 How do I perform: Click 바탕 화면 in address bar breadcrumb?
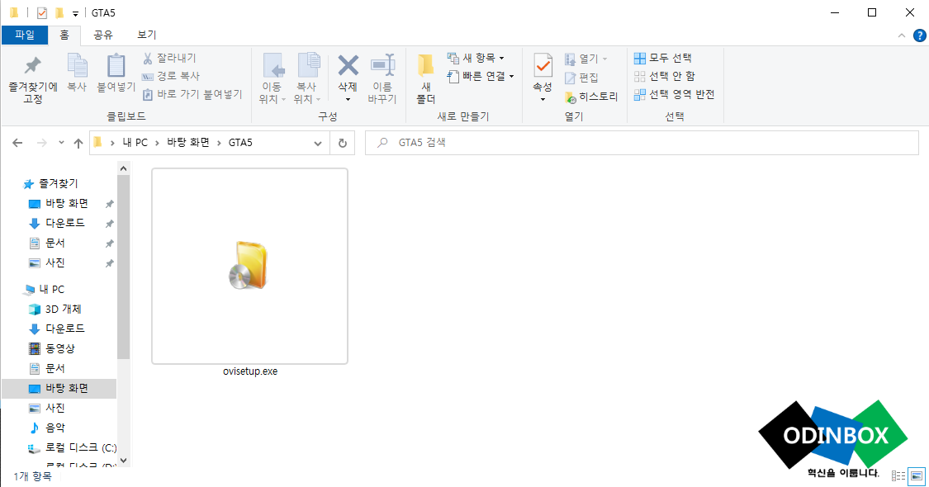point(187,143)
